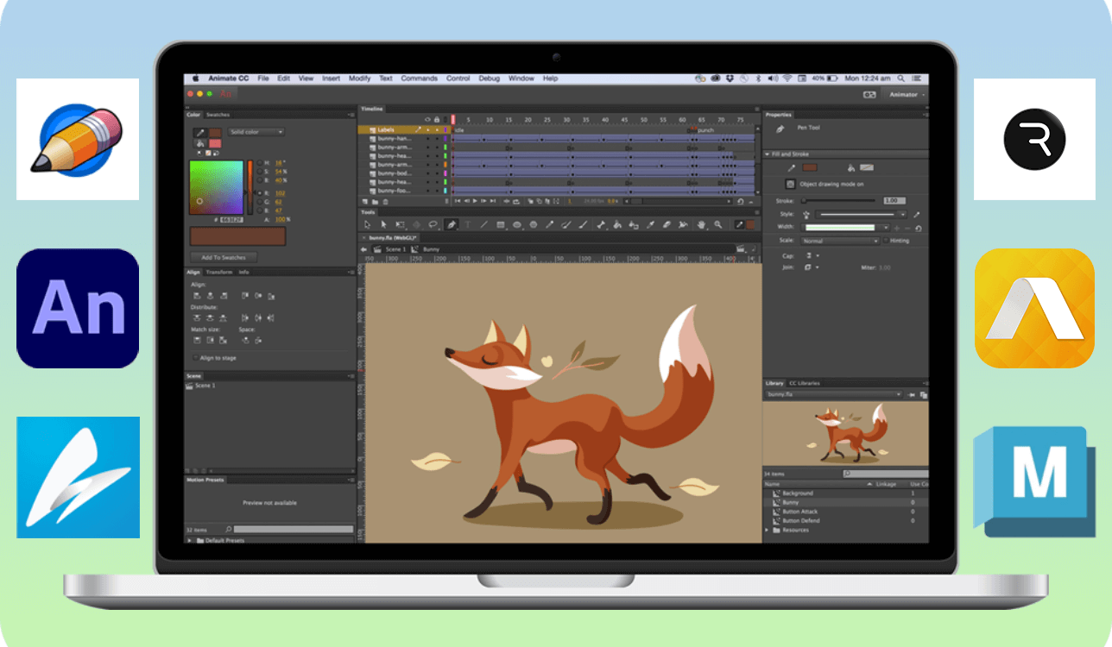Click the stroke color swatch in Properties
The width and height of the screenshot is (1112, 647).
coord(810,167)
